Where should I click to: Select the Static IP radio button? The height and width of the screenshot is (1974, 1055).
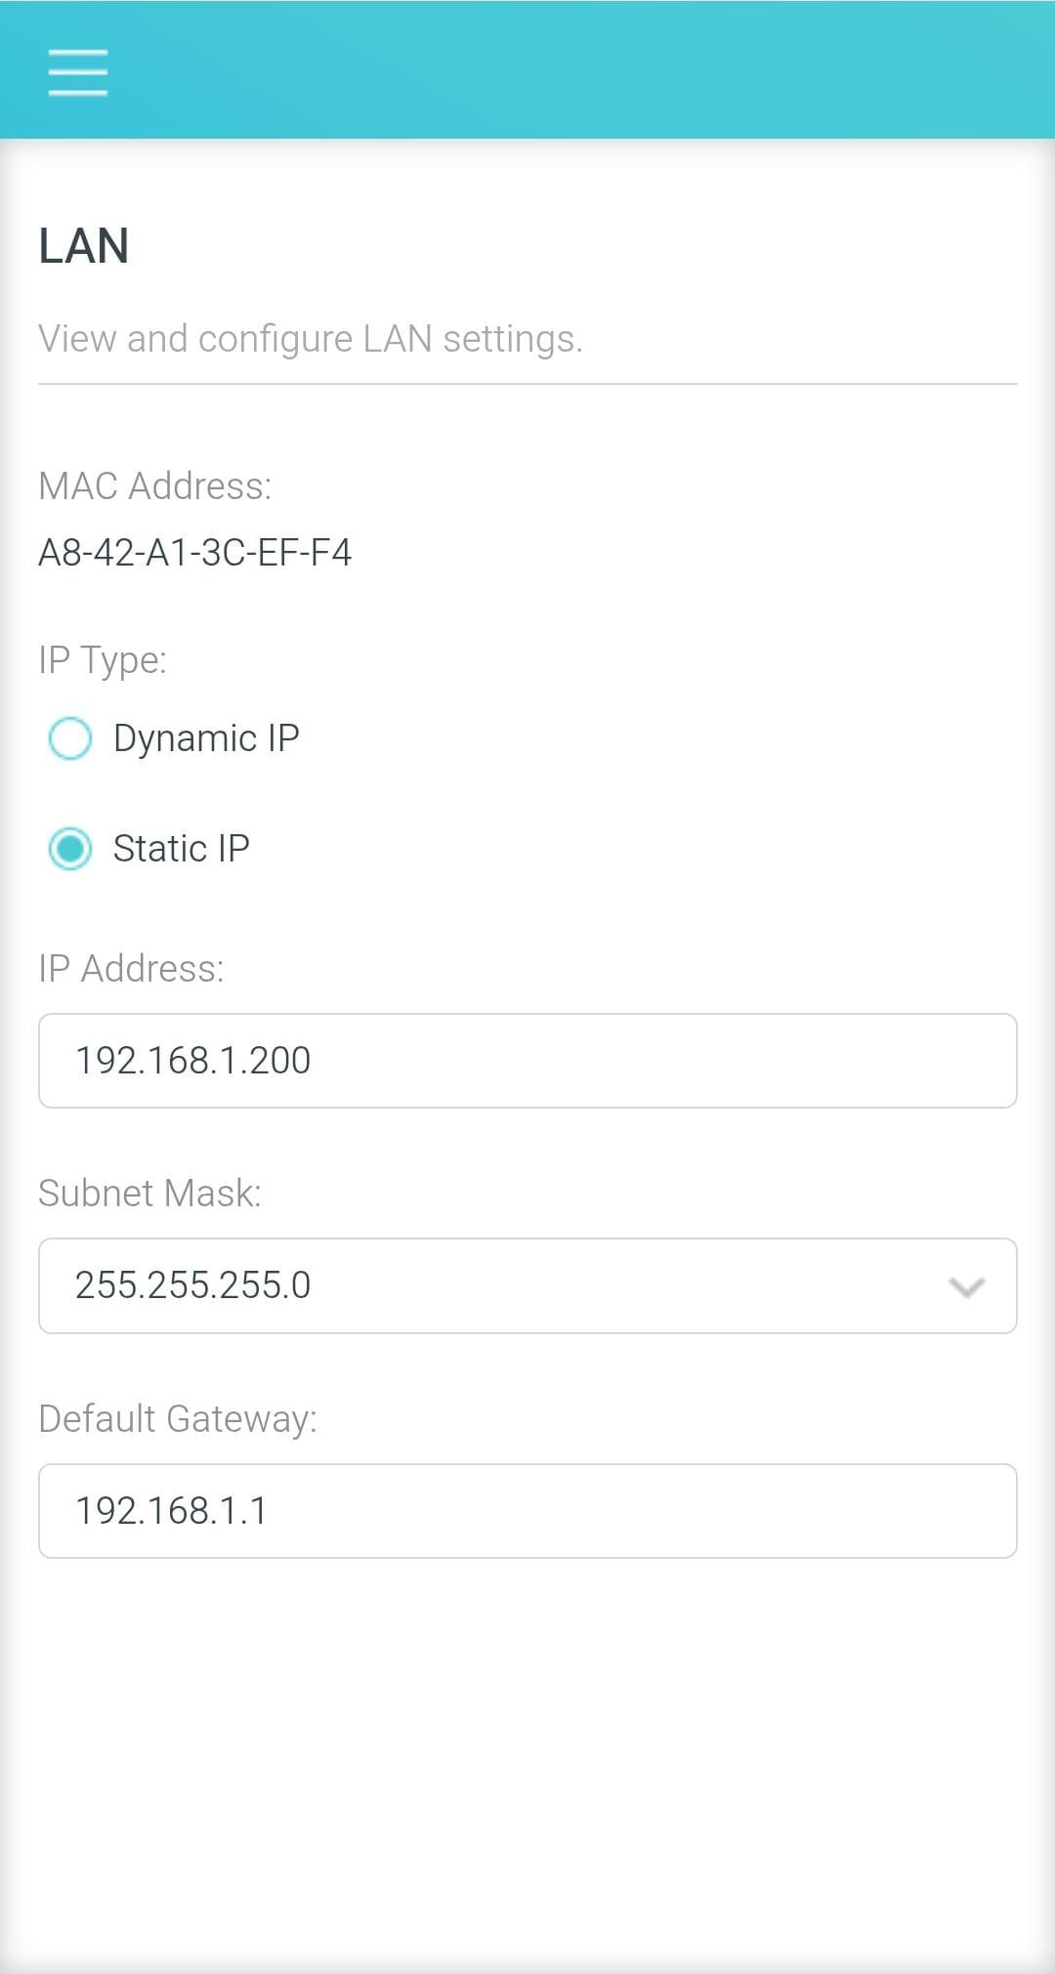click(70, 848)
